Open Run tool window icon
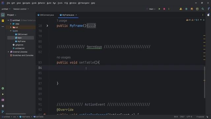The height and width of the screenshot is (119, 211). (x=3, y=94)
